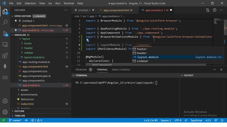The image size is (227, 127).
Task: Open Manage gear icon
Action: (x=5, y=112)
